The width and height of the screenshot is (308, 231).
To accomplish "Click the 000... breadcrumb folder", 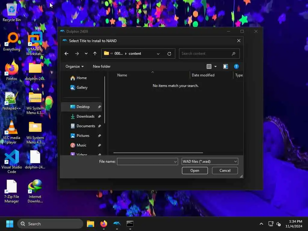I will 119,54.
